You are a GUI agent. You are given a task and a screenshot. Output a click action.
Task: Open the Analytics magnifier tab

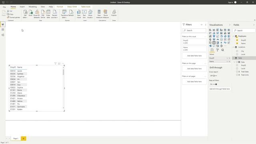click(222, 50)
